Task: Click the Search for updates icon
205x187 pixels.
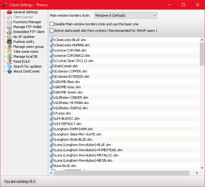Action: [10, 66]
